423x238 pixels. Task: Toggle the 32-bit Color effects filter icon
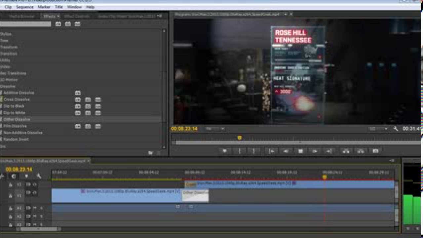pyautogui.click(x=68, y=24)
